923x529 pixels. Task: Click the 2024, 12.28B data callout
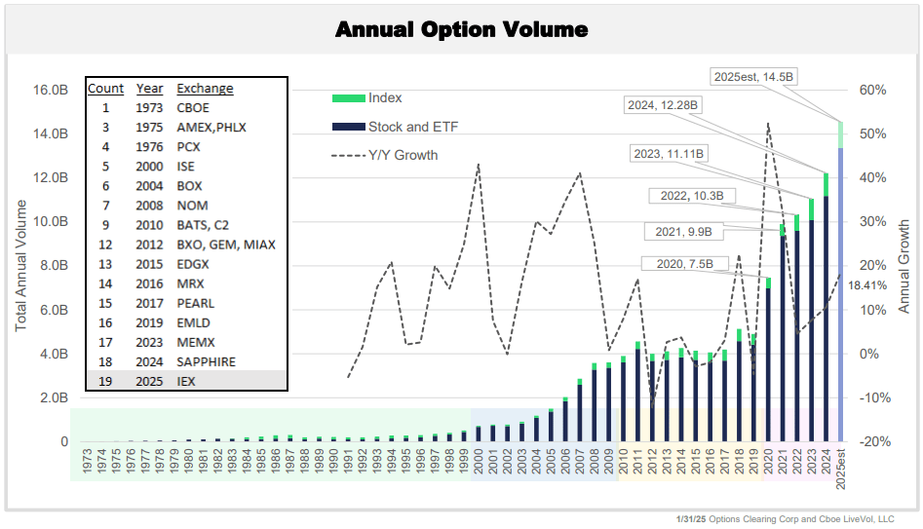[664, 104]
